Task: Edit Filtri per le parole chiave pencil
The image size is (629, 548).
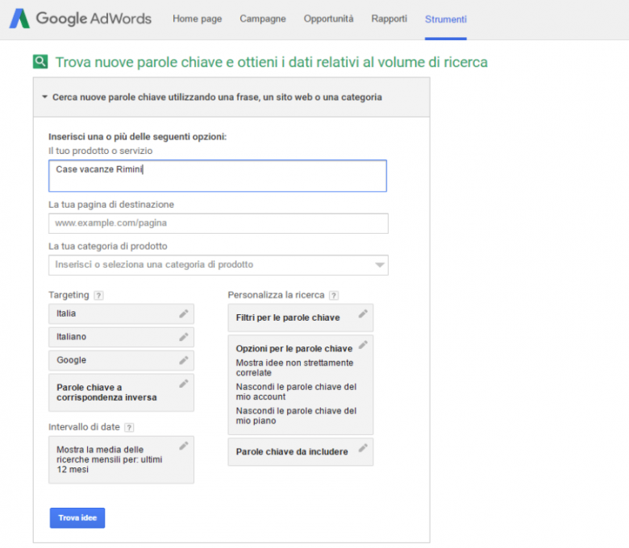Action: click(363, 313)
